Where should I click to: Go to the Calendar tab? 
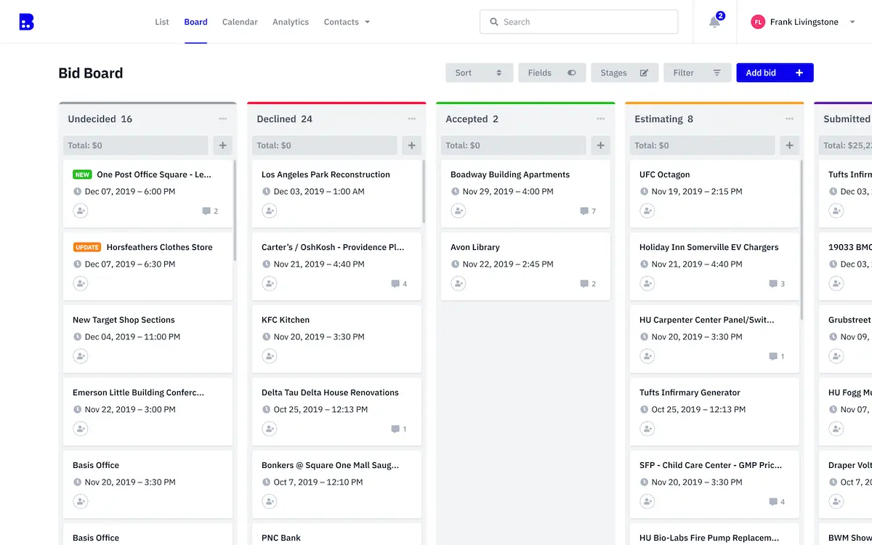point(240,22)
